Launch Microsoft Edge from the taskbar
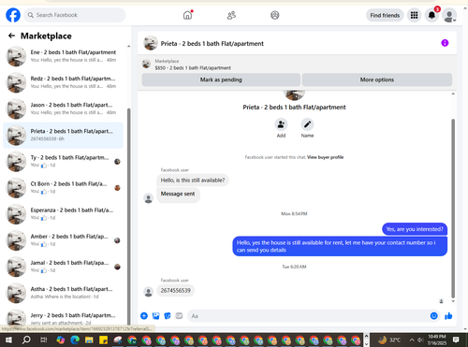The image size is (468, 347). (75, 340)
